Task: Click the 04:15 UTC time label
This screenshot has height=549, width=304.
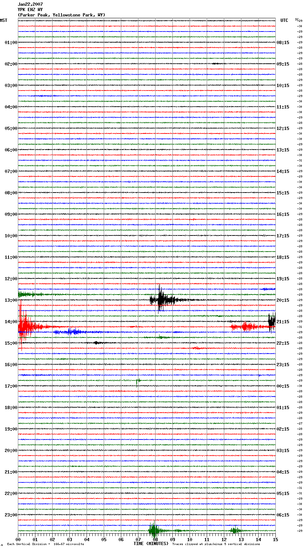Action: pos(283,472)
